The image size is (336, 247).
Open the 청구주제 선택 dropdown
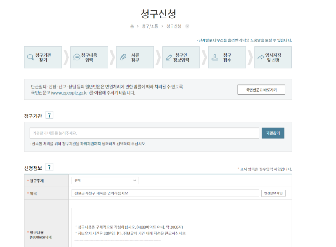[x=105, y=181]
